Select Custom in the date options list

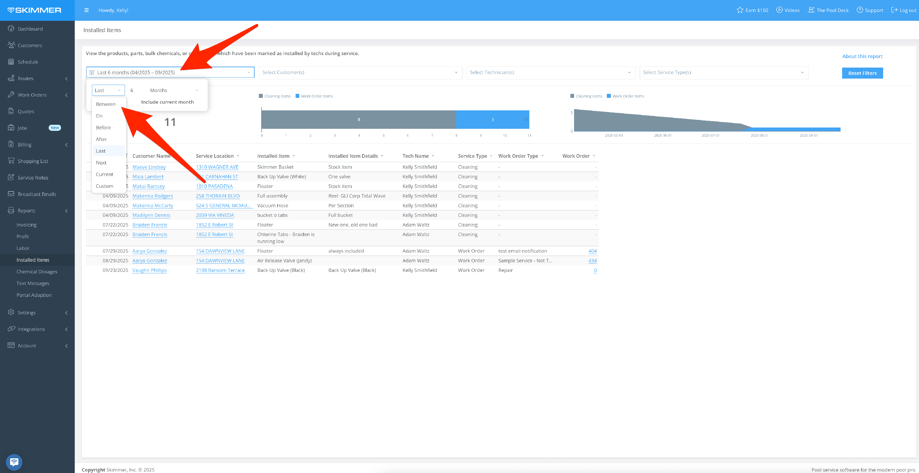tap(104, 186)
